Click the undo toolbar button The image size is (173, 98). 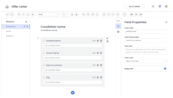[7, 14]
